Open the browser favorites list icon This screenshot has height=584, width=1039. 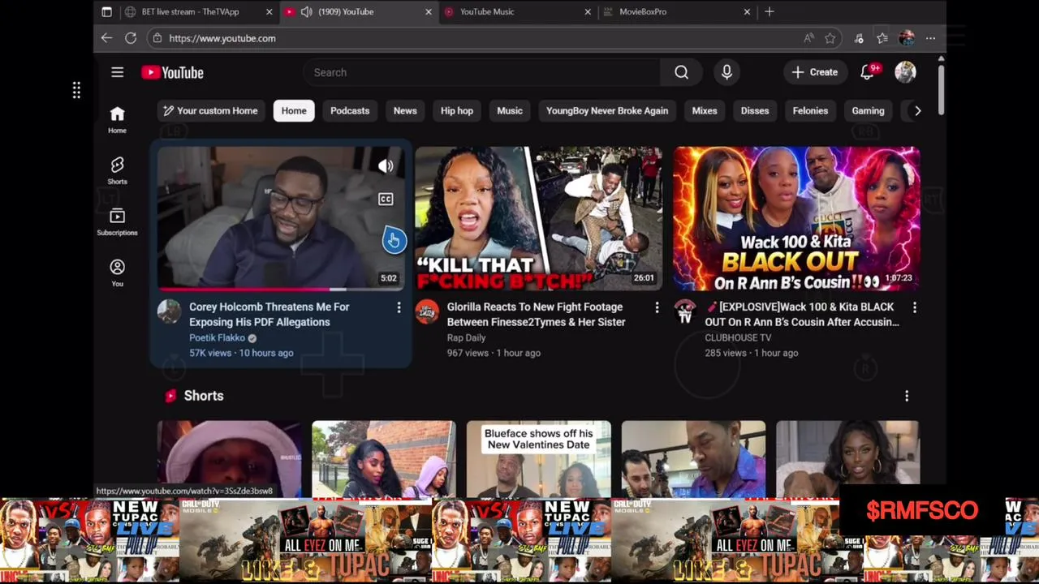(882, 38)
